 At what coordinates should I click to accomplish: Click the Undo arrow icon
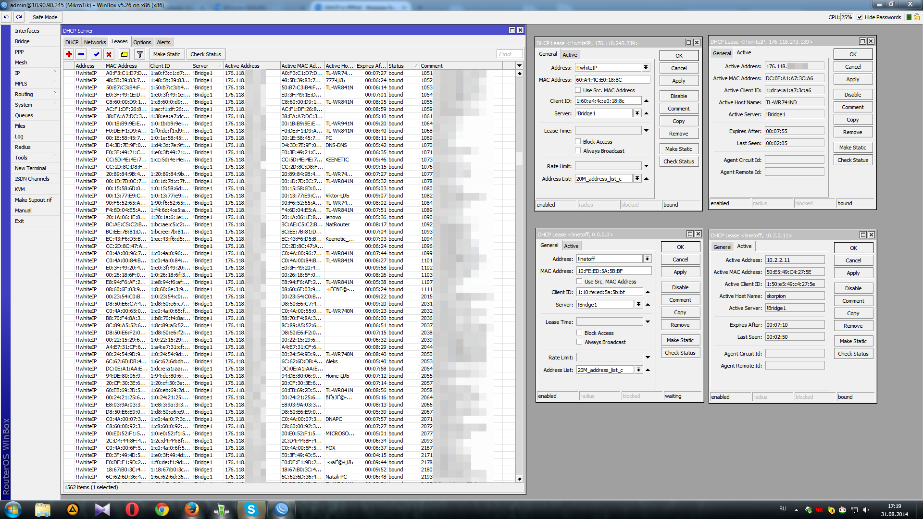click(x=6, y=17)
